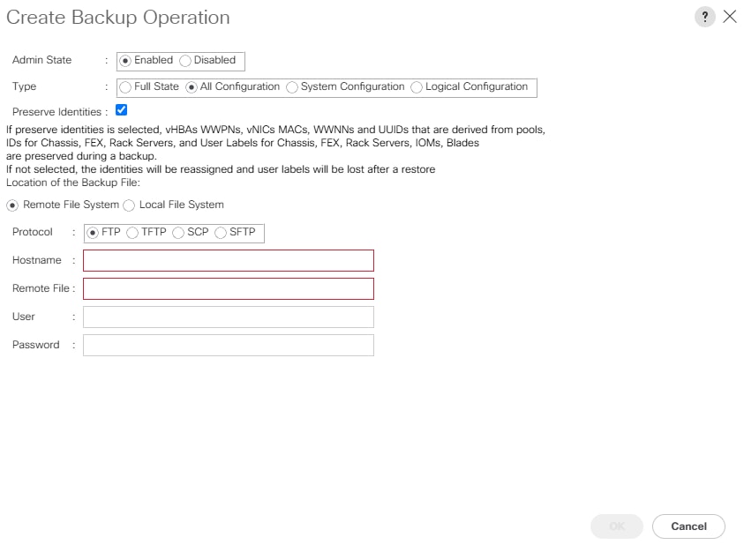Toggle the Preserve Identities checkbox
This screenshot has width=744, height=552.
click(122, 110)
